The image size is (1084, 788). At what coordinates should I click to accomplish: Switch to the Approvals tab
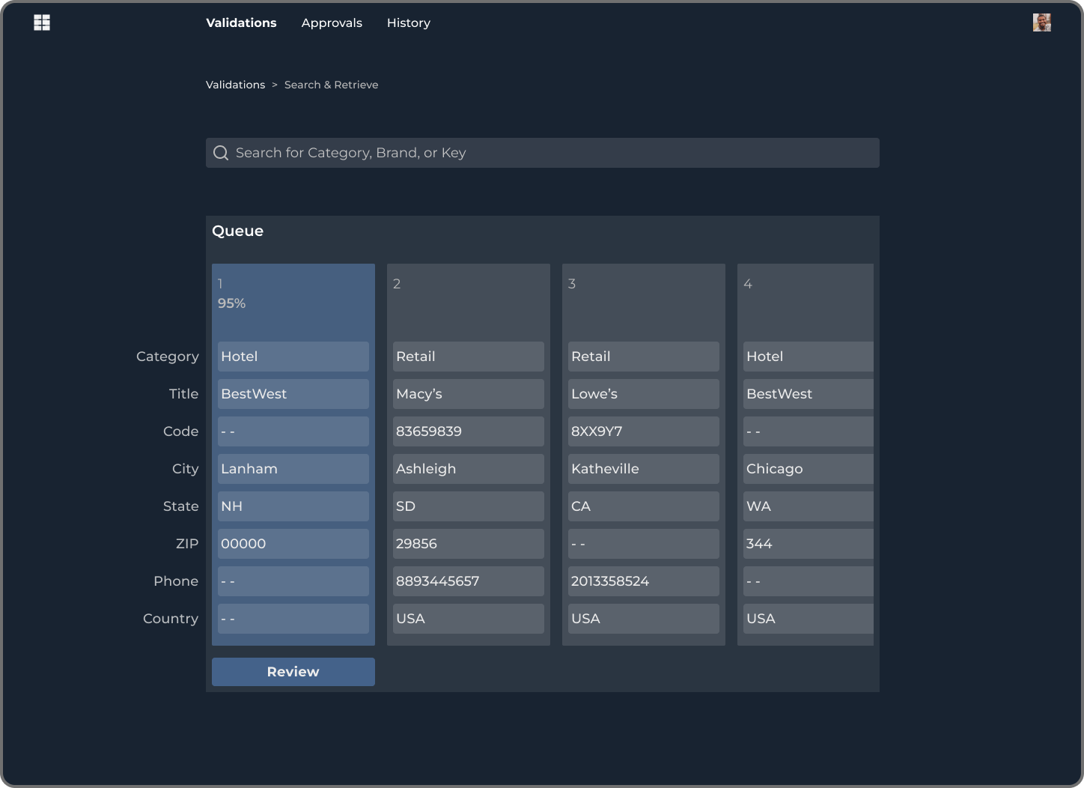coord(332,23)
